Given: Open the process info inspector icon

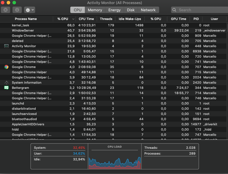Looking at the screenshot, I should point(17,10).
